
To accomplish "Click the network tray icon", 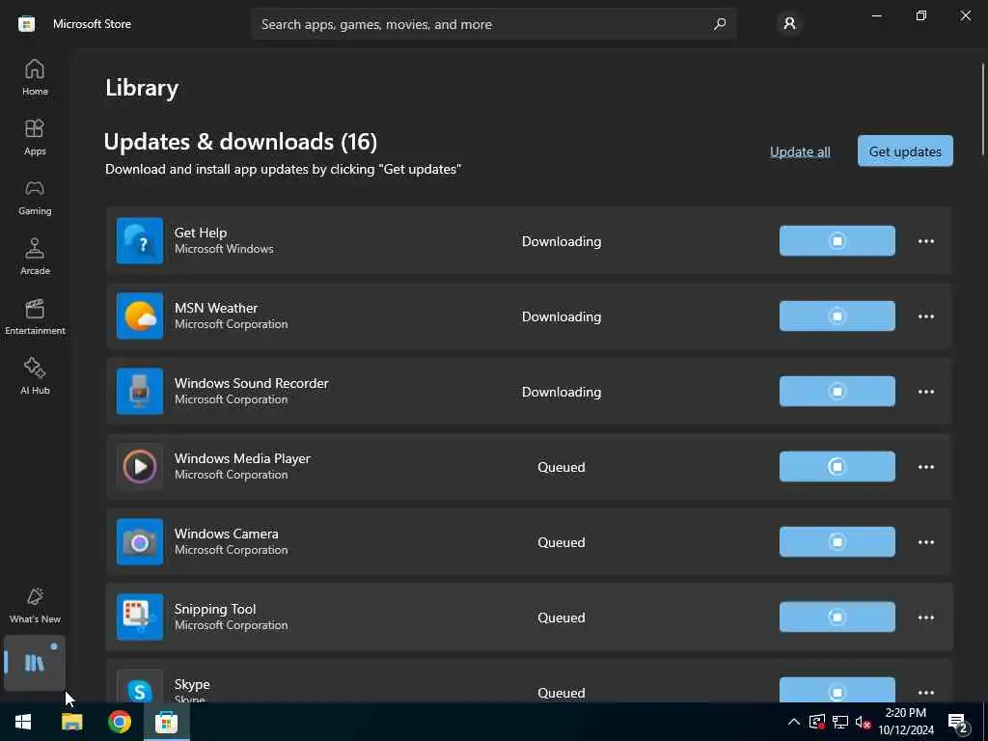I will [x=840, y=722].
